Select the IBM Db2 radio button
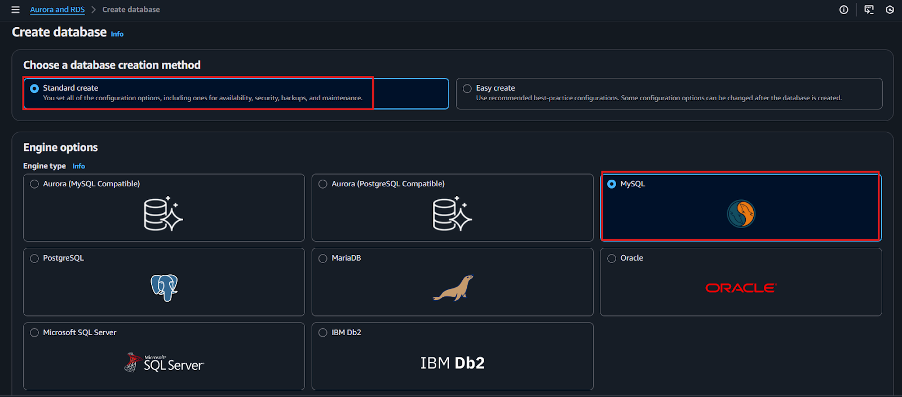Viewport: 902px width, 397px height. [323, 333]
